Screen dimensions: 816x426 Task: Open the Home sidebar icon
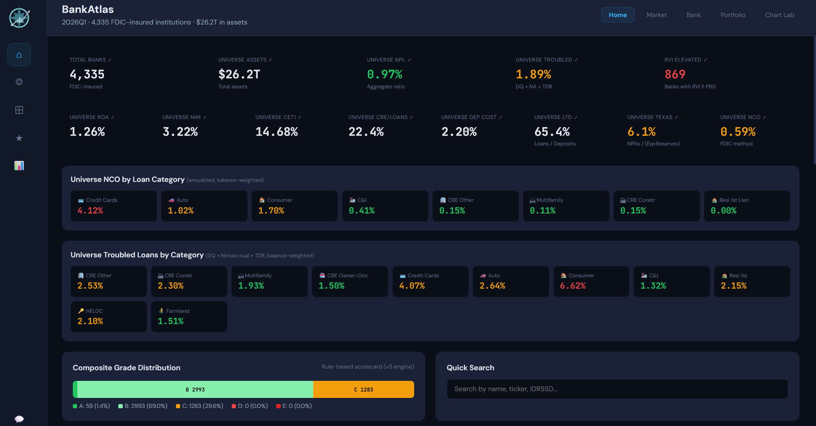pos(19,55)
